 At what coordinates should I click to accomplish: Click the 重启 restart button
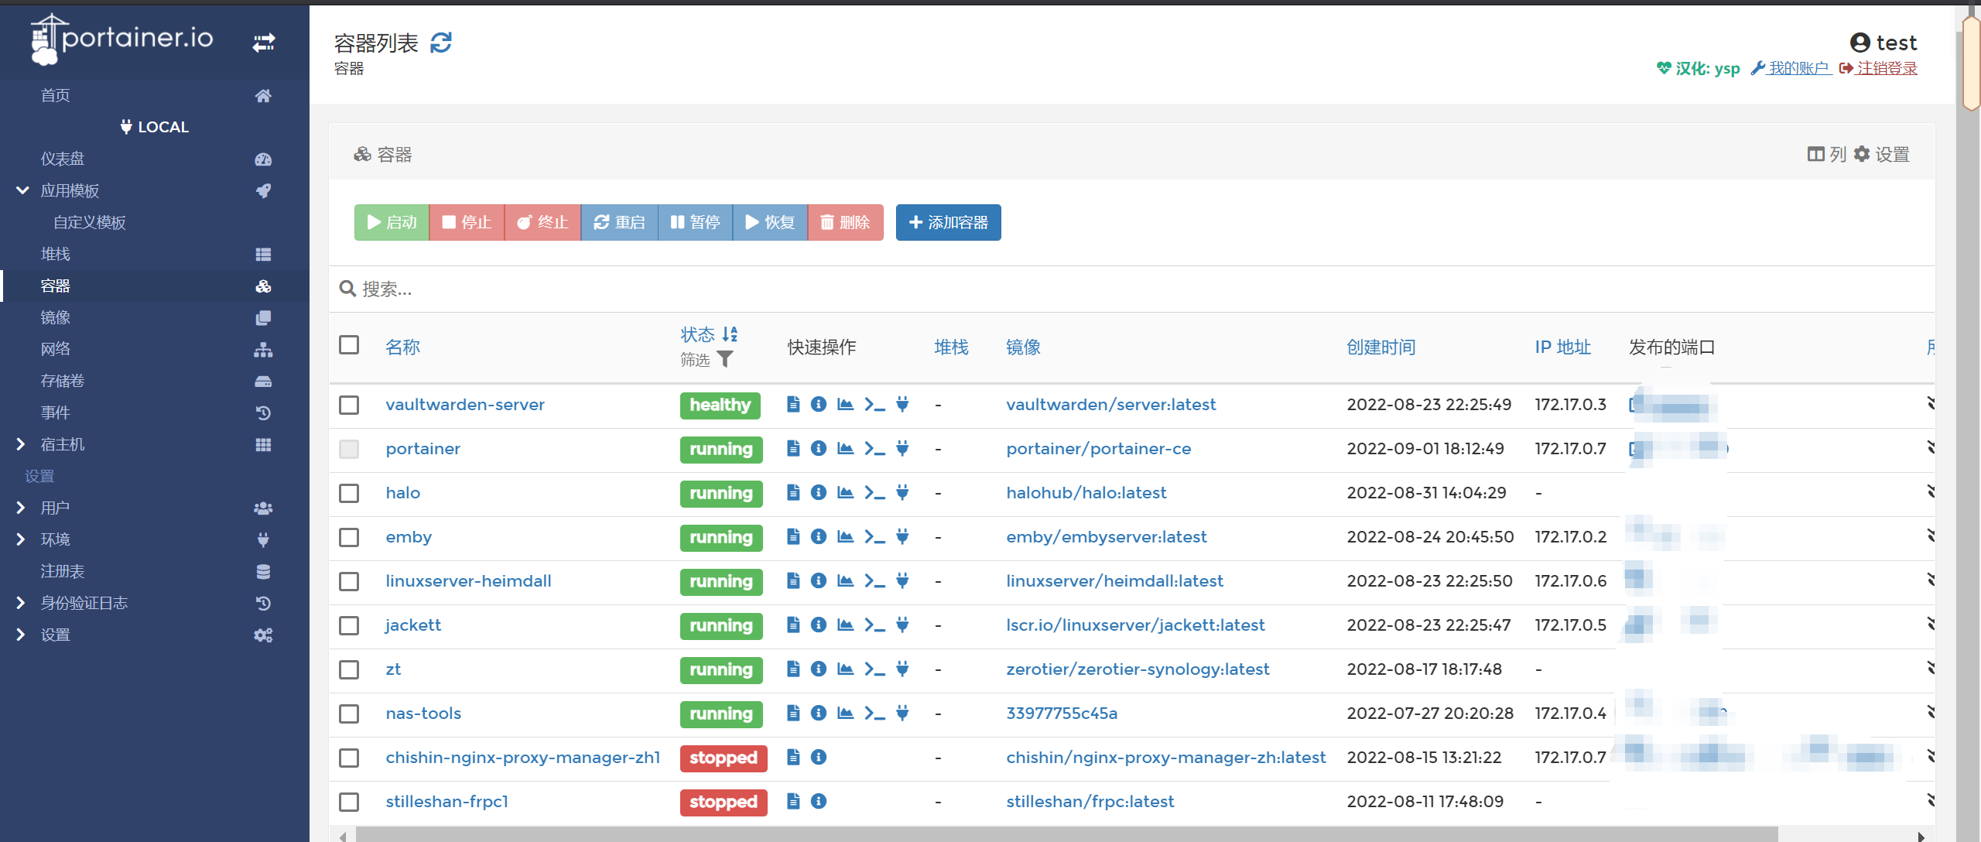click(619, 222)
